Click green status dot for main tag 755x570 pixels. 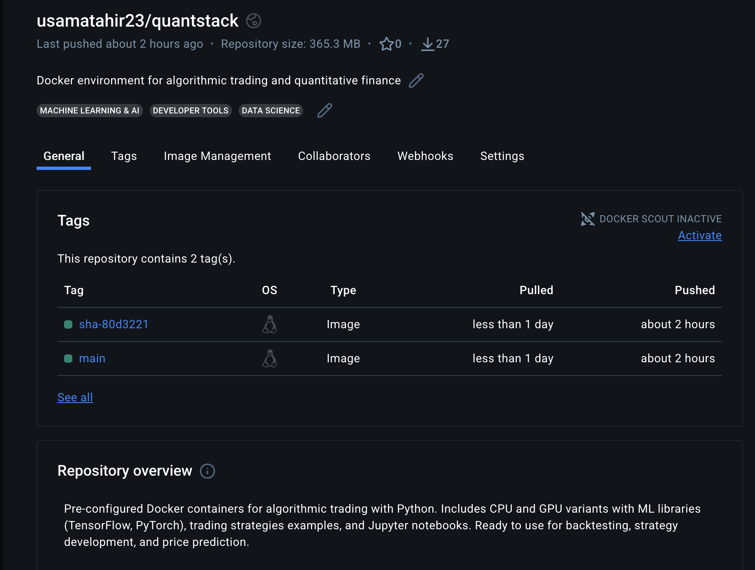tap(68, 359)
